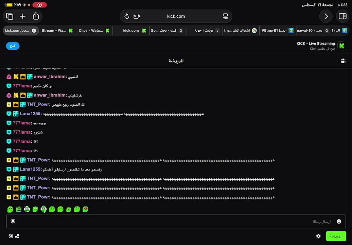The image size is (352, 245).
Task: Tap the K badge on anwar_Ibrahim خرشتيني
Action: click(16, 95)
